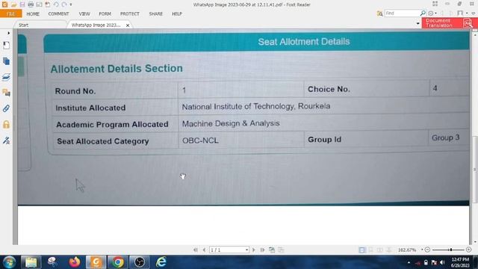
Task: Click the previous view icon in status bar
Action: click(272, 250)
